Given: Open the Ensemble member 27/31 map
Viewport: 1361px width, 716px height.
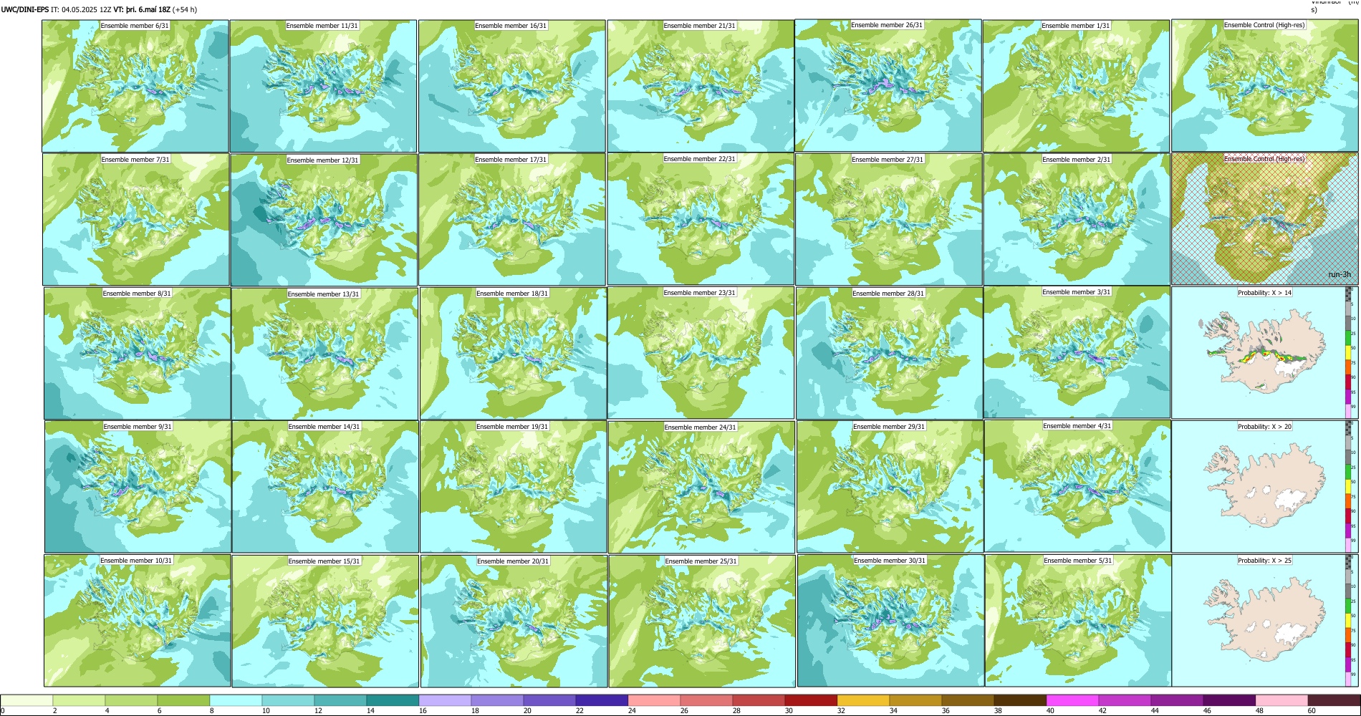Looking at the screenshot, I should click(x=888, y=220).
